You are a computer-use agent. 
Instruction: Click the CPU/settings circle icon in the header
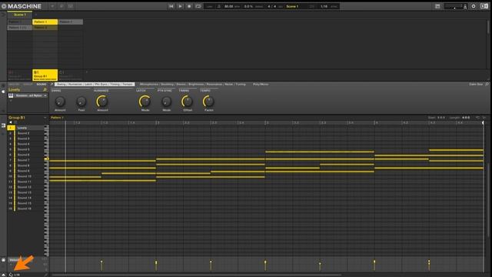(x=474, y=6)
